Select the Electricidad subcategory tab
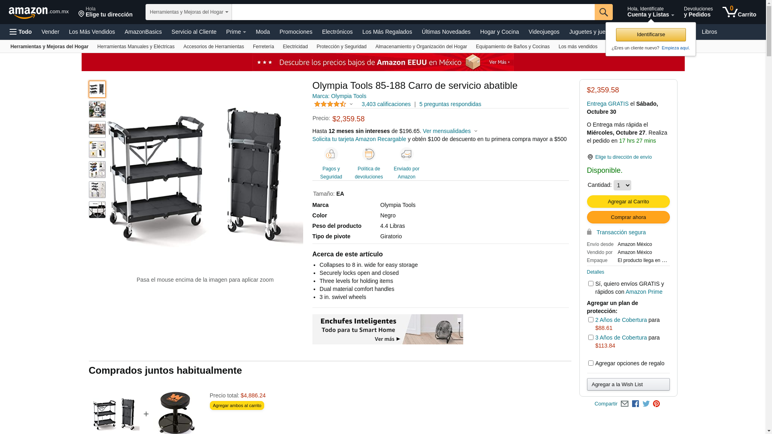Screen dimensions: 772x434 [295, 47]
